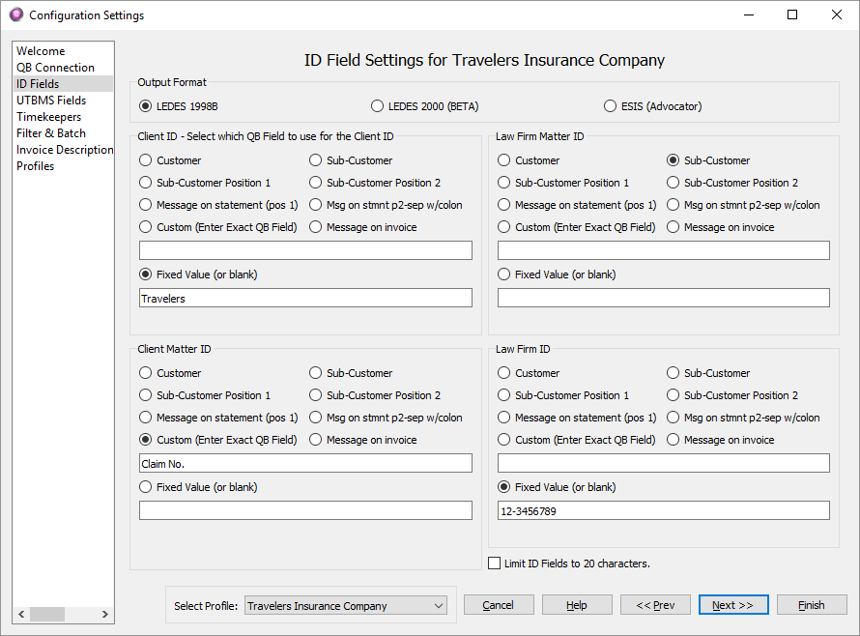The height and width of the screenshot is (636, 860).
Task: Choose Sub-Customer Position 1 for Client Matter ID
Action: point(205,395)
